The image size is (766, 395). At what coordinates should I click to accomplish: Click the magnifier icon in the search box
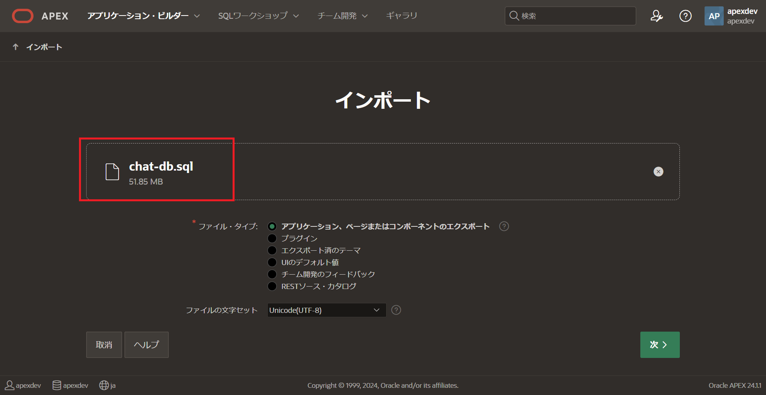pos(514,16)
